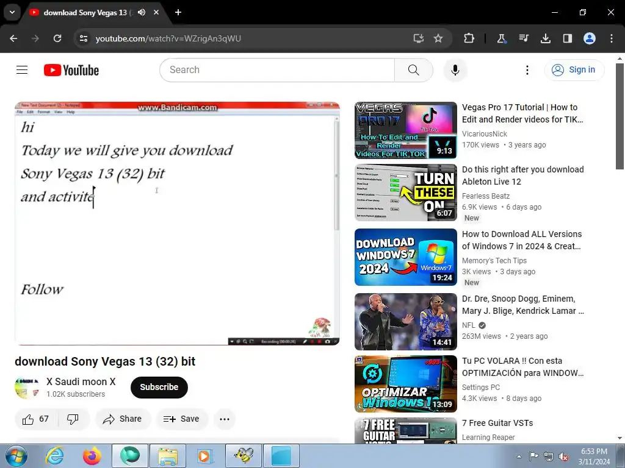Open more actions ellipsis below video
The height and width of the screenshot is (468, 625).
pyautogui.click(x=225, y=419)
